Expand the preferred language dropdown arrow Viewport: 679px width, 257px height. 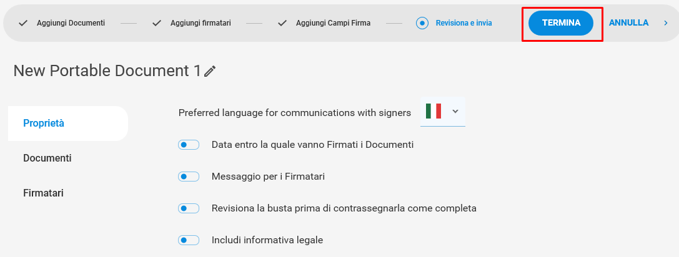(455, 111)
